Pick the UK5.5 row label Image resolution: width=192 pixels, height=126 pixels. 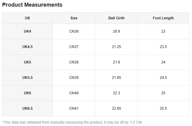[x=27, y=78]
